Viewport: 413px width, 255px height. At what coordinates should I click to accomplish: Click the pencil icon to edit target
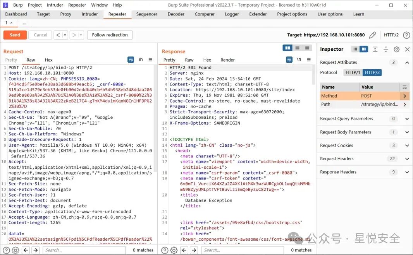(x=372, y=35)
